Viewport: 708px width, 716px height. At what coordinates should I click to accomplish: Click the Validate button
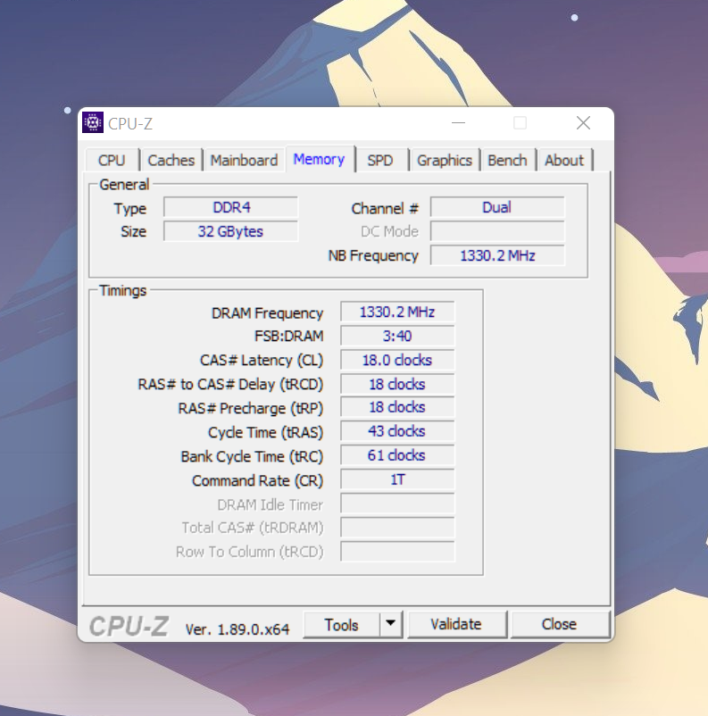tap(456, 624)
